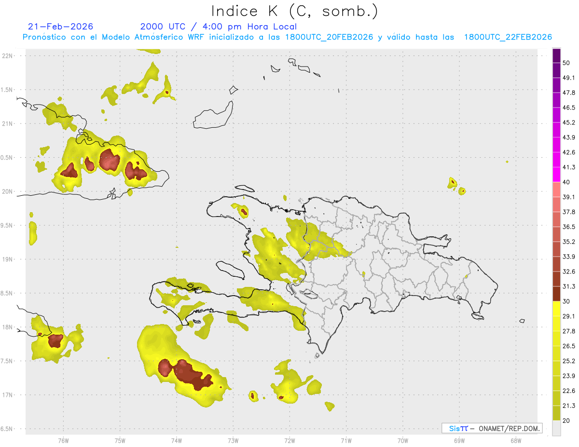The image size is (579, 447).
Task: Click the "22N" latitude label
Action: [7, 55]
